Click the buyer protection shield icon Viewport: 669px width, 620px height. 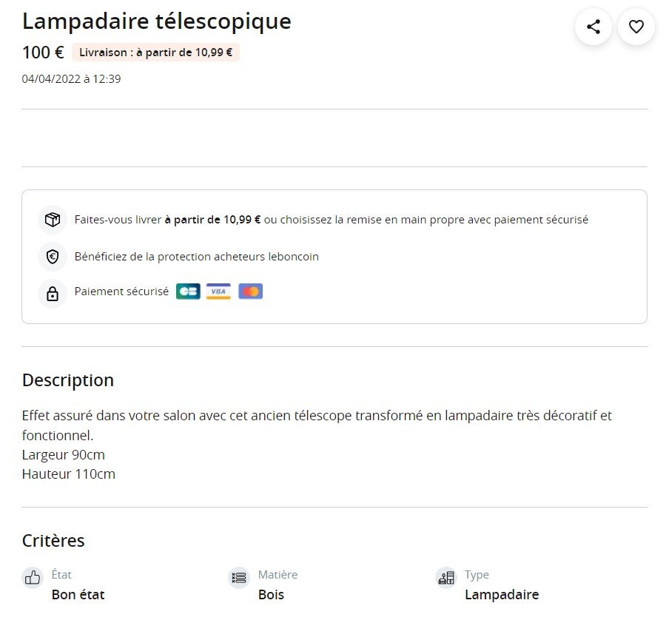pos(53,257)
